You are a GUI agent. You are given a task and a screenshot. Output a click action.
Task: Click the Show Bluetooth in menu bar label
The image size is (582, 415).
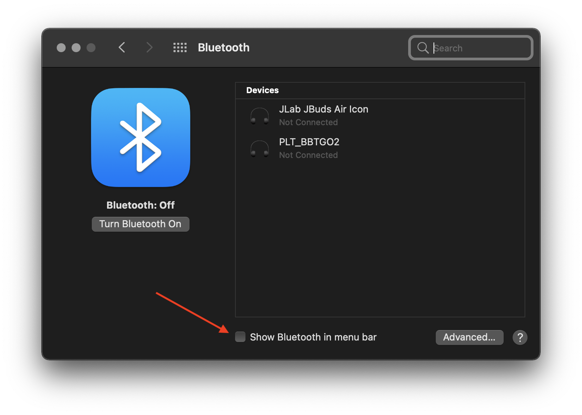click(313, 337)
